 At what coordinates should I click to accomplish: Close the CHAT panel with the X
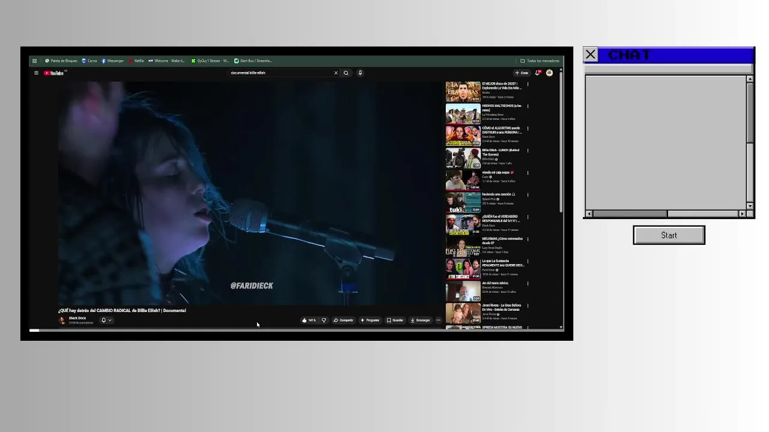[x=591, y=55]
